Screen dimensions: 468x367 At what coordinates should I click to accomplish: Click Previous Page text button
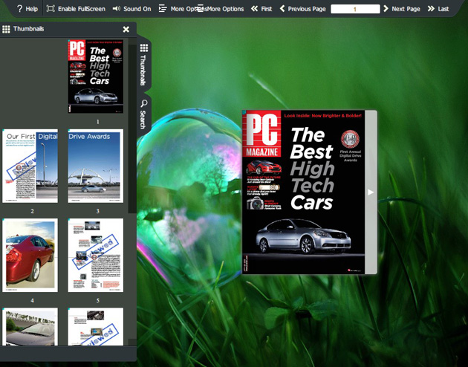tap(307, 9)
